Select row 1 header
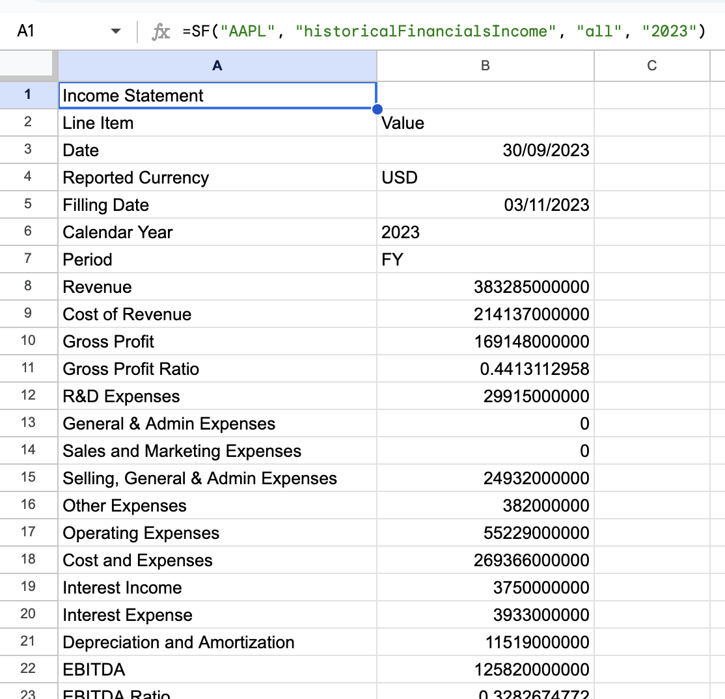 pyautogui.click(x=27, y=94)
